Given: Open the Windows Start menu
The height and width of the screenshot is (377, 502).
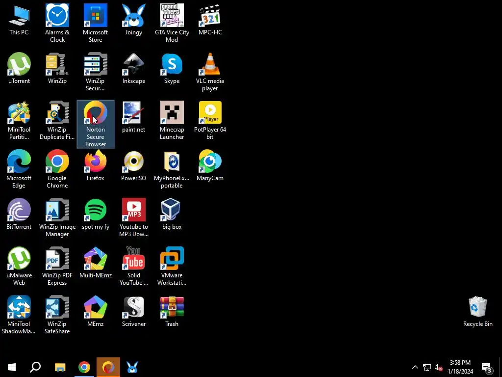Looking at the screenshot, I should 12,367.
